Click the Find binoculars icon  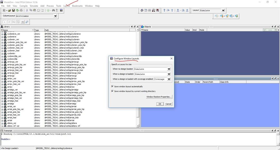tap(53, 11)
